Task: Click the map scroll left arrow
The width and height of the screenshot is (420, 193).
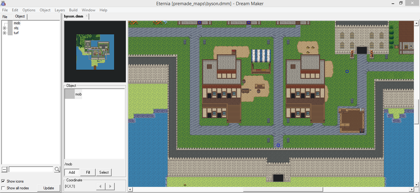Action: point(130,189)
